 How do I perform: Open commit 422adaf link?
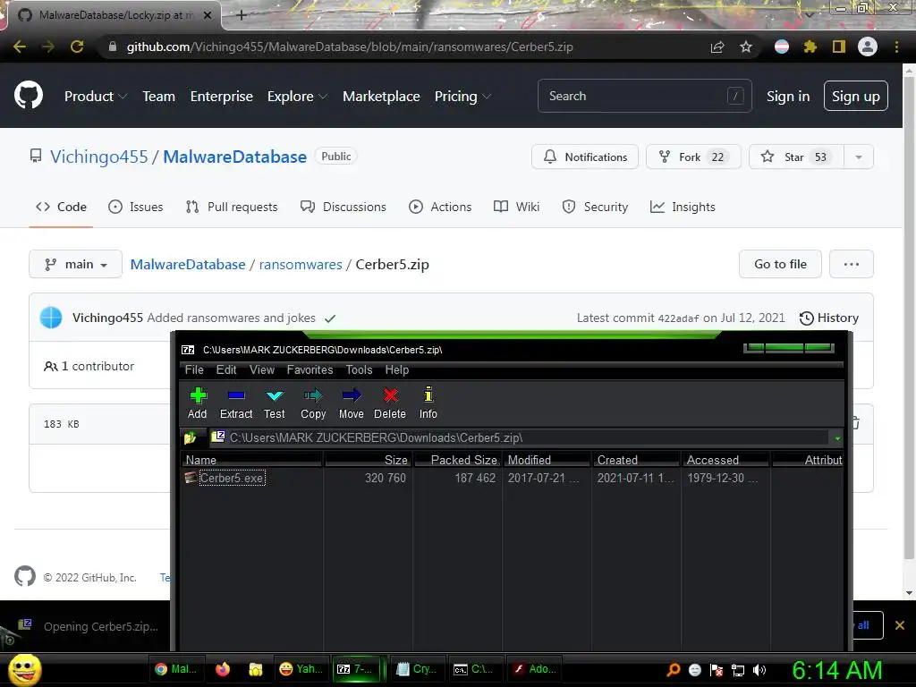click(x=678, y=318)
